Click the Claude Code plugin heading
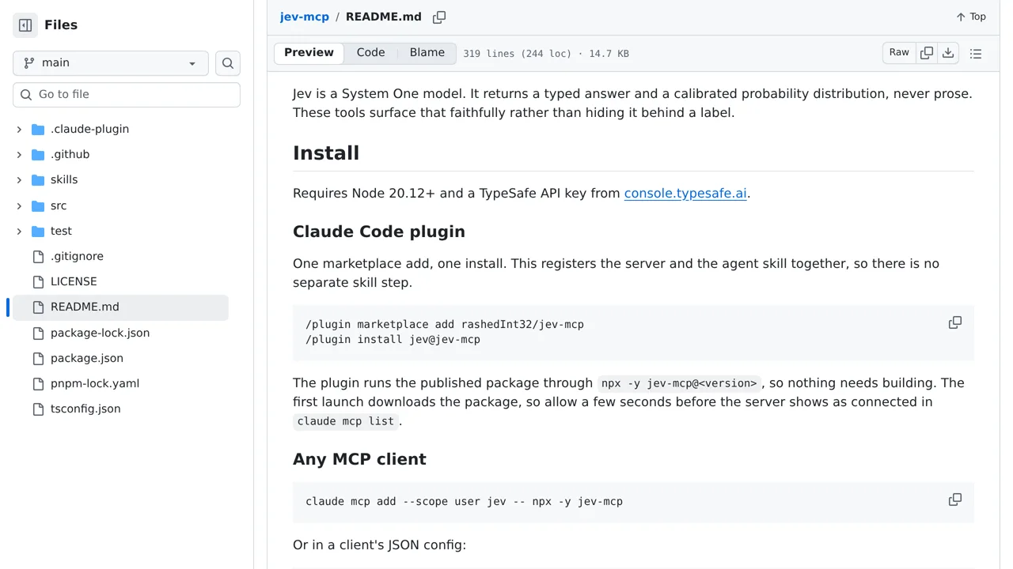This screenshot has height=569, width=1013. (379, 232)
